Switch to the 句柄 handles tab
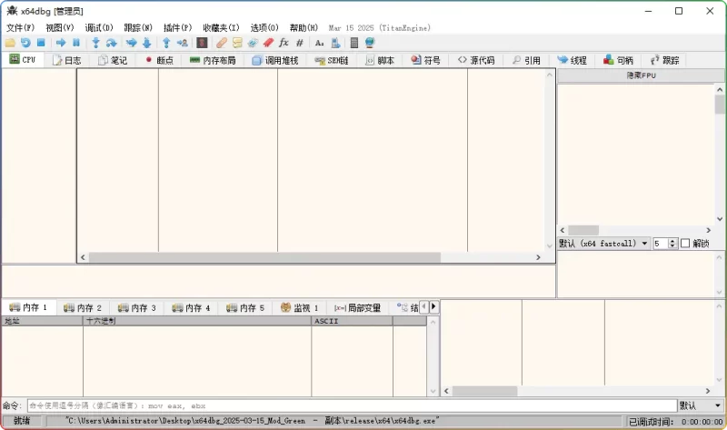This screenshot has width=727, height=430. 618,60
